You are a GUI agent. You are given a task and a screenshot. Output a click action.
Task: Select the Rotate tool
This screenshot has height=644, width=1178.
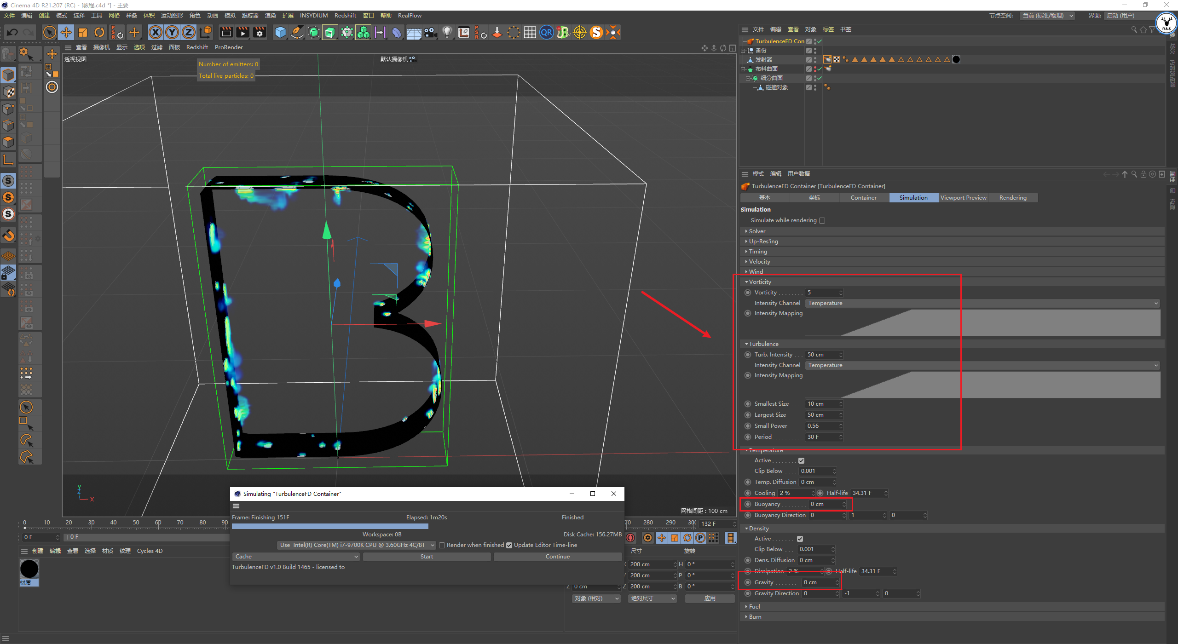(99, 32)
